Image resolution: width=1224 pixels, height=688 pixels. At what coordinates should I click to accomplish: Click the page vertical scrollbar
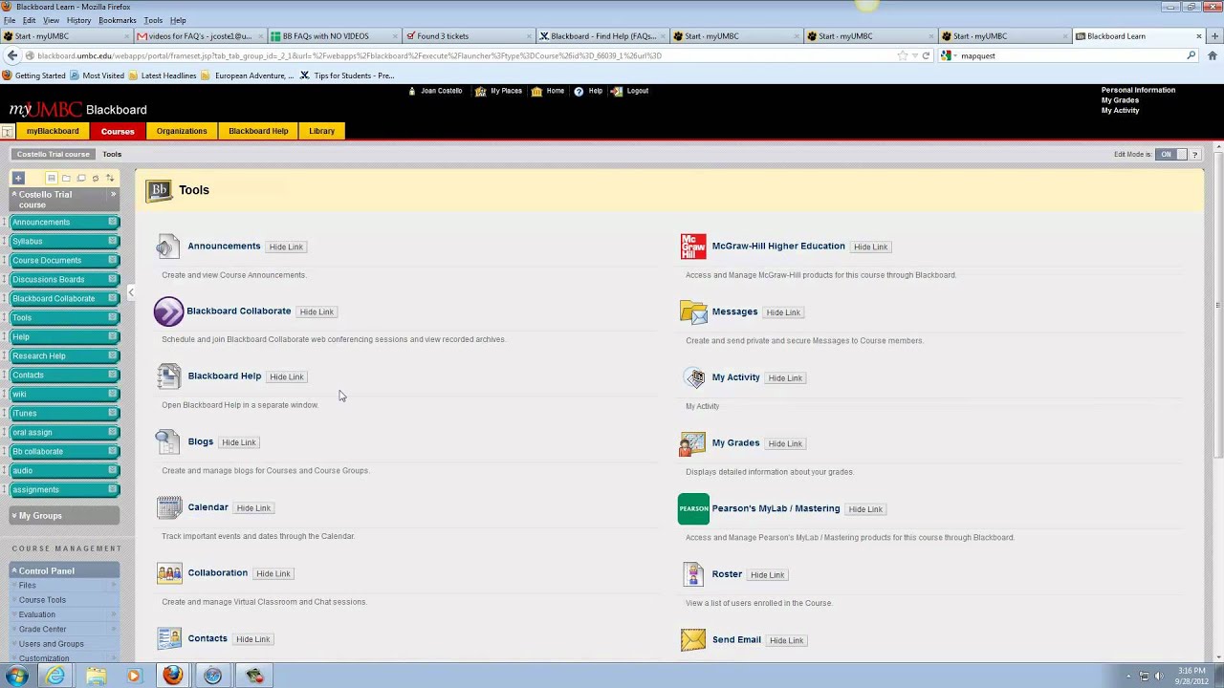pos(1217,306)
